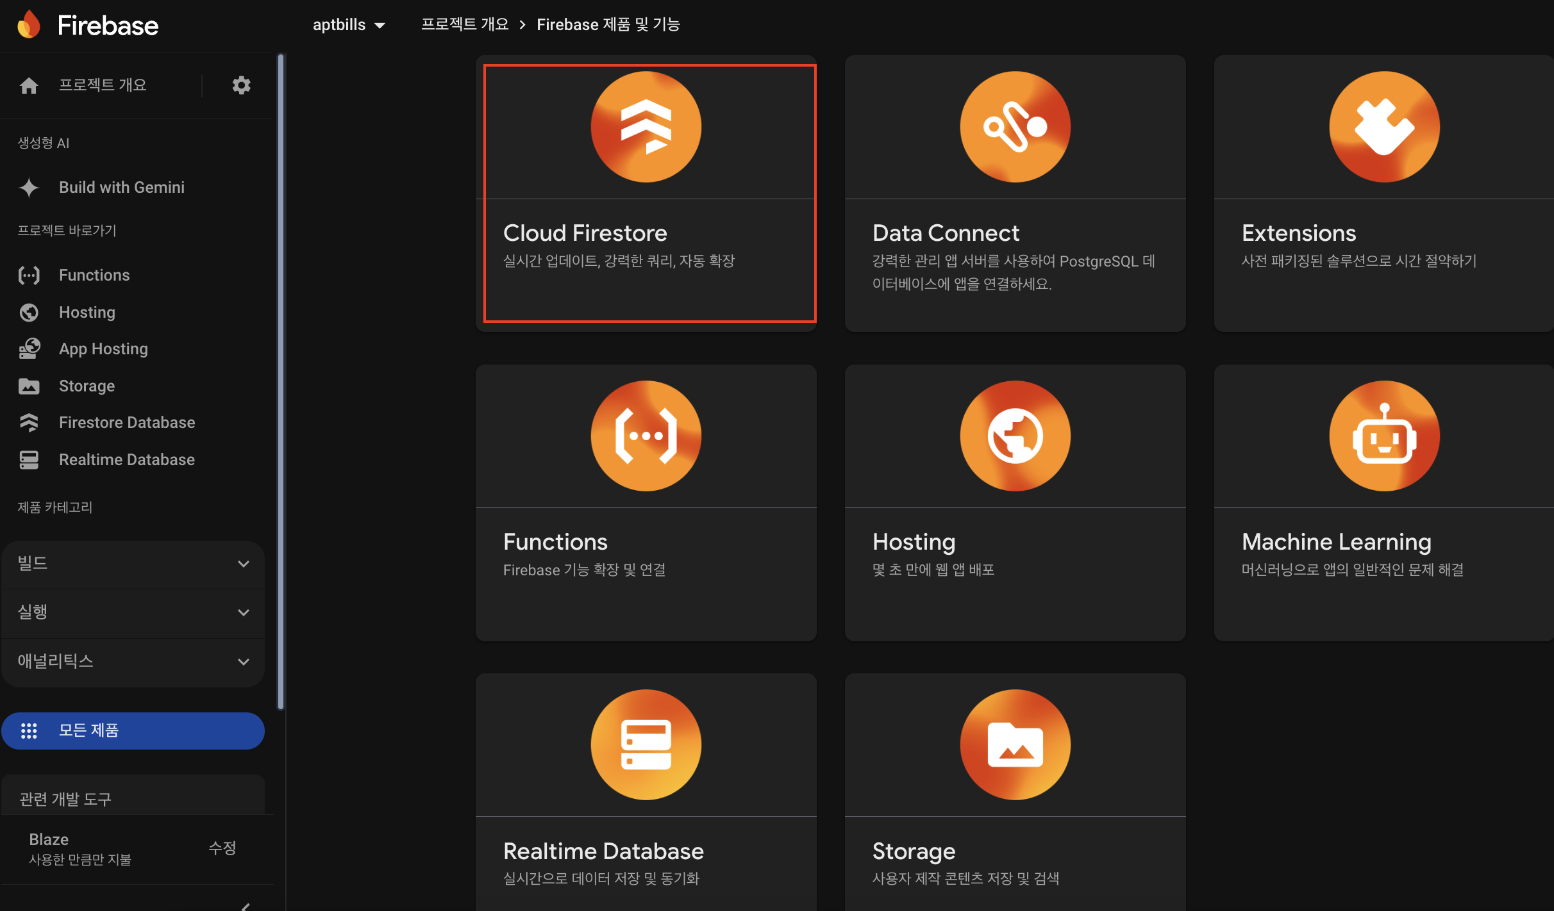Open Firestore Database from sidebar
Image resolution: width=1554 pixels, height=911 pixels.
[127, 423]
